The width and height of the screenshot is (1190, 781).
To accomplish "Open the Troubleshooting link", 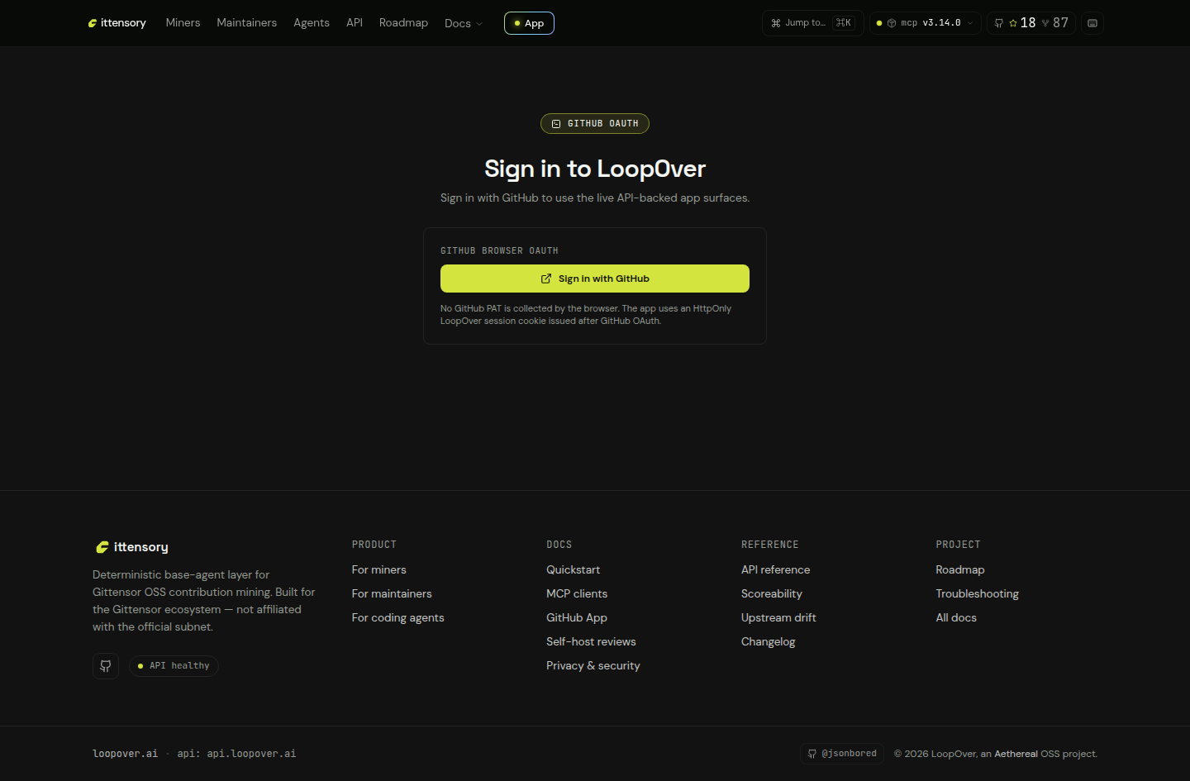I will (x=978, y=594).
